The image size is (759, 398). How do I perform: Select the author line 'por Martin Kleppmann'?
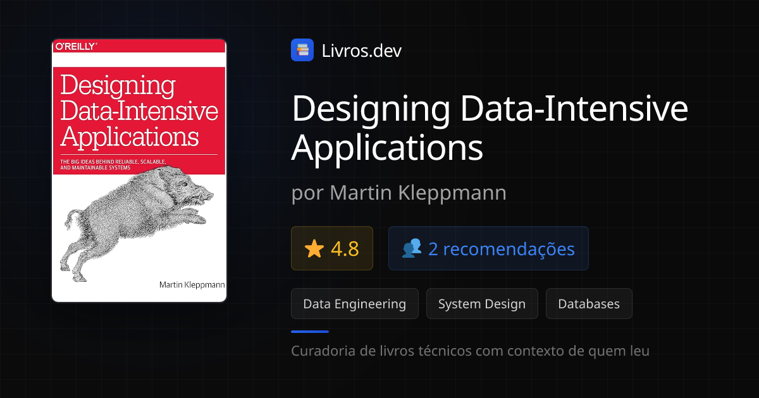coord(399,193)
